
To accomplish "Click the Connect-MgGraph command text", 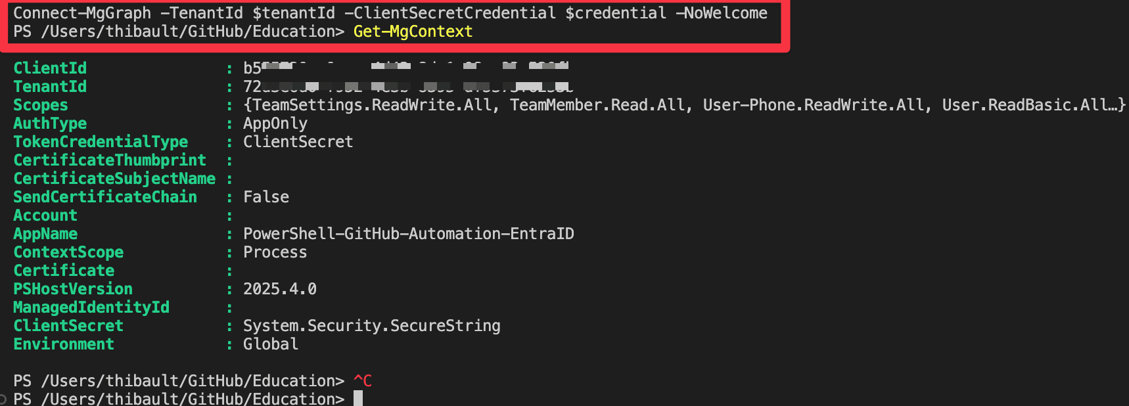I will [81, 13].
